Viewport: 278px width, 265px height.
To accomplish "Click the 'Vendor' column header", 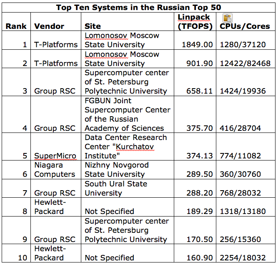I will point(49,26).
